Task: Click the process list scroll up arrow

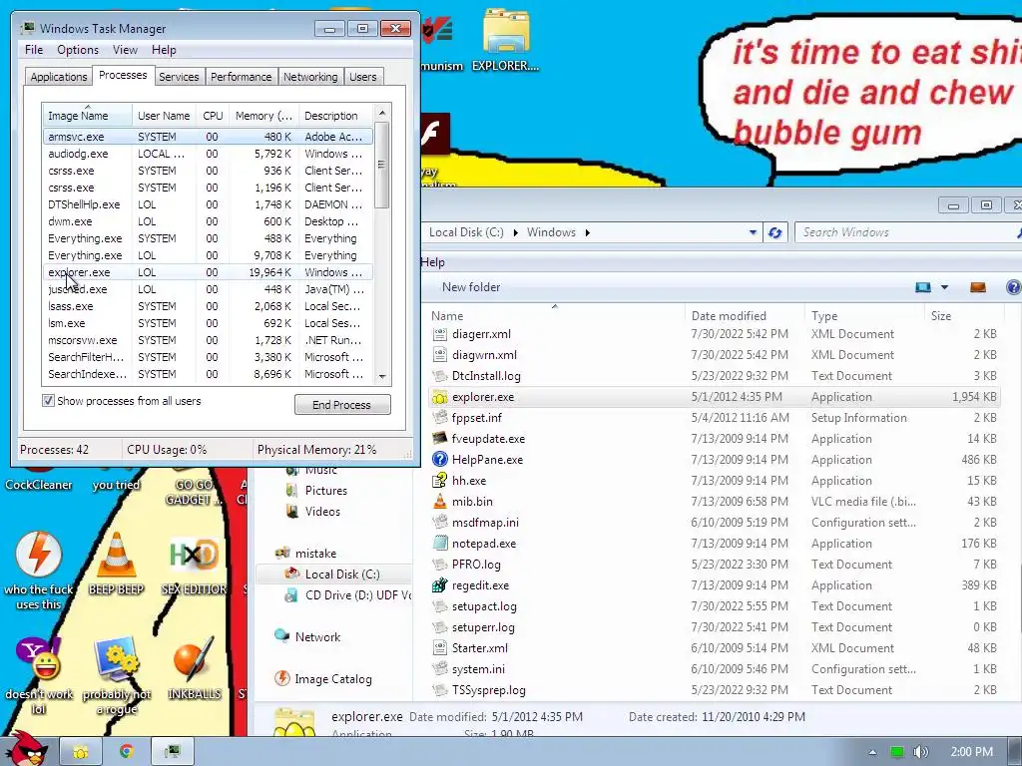Action: 382,113
